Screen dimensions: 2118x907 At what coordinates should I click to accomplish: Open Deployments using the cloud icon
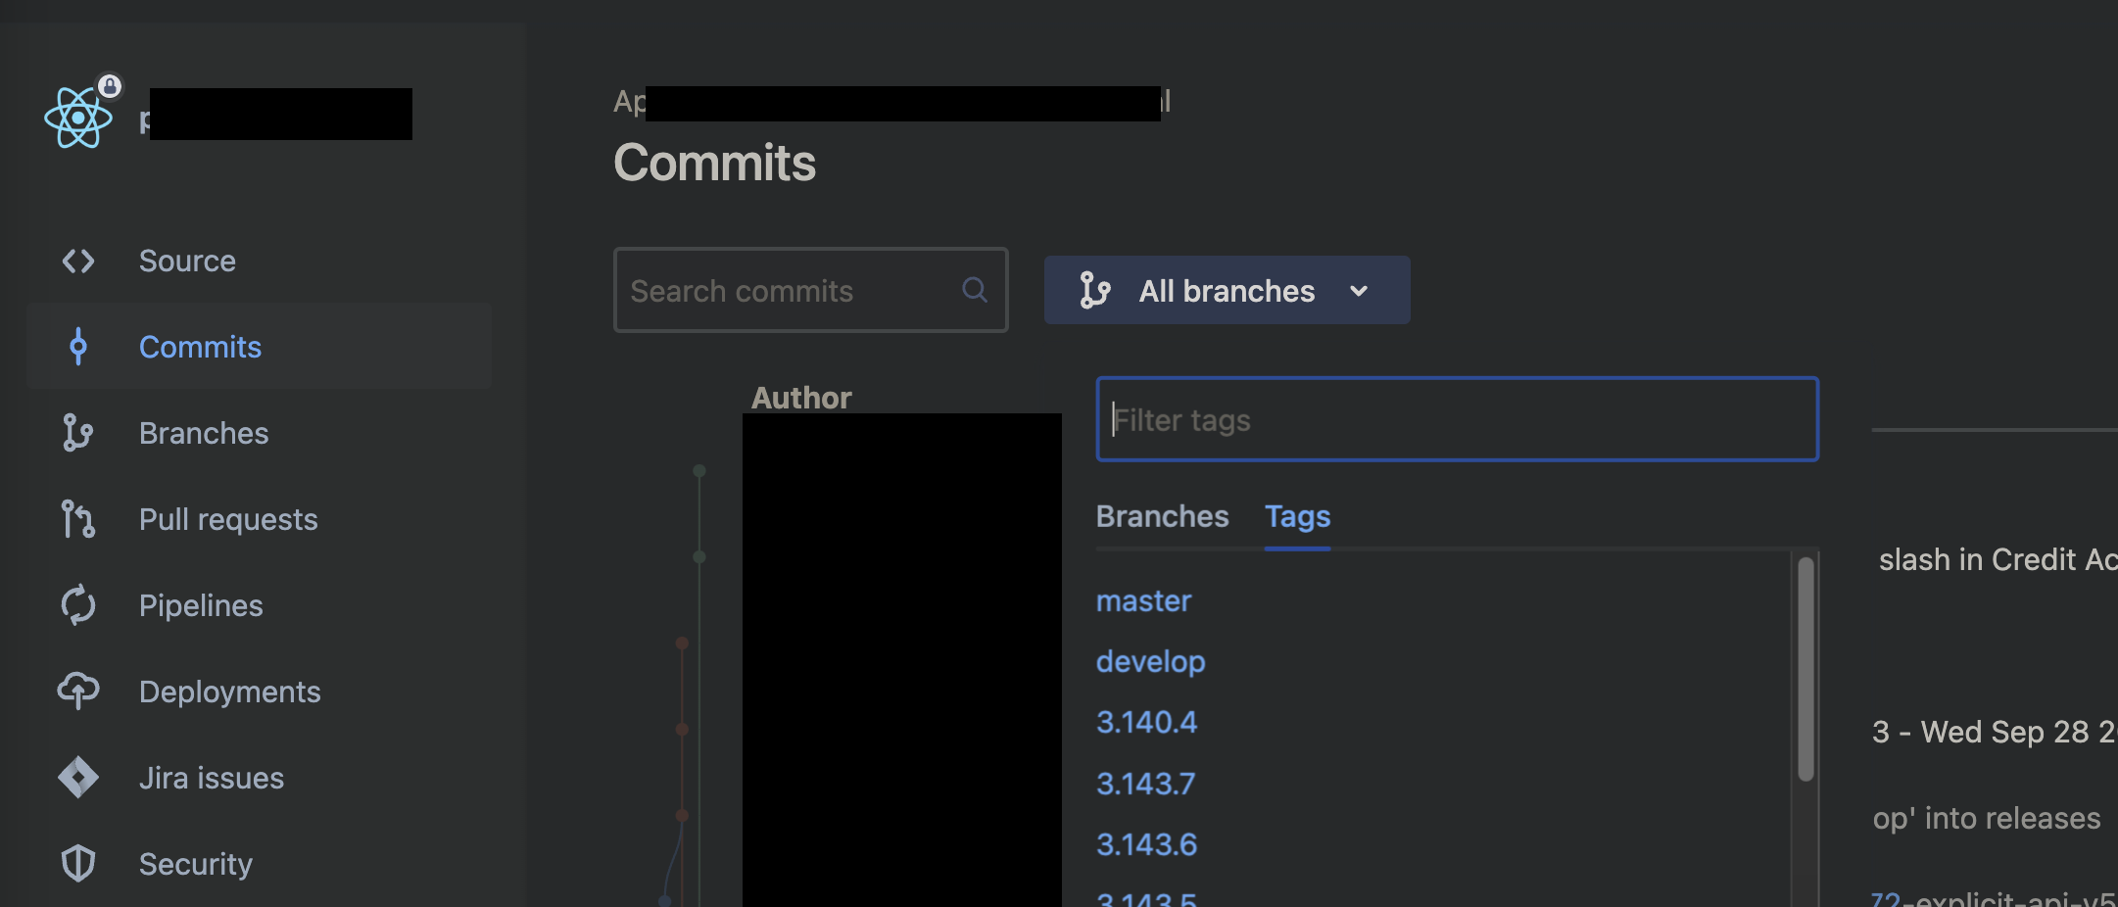pos(78,691)
